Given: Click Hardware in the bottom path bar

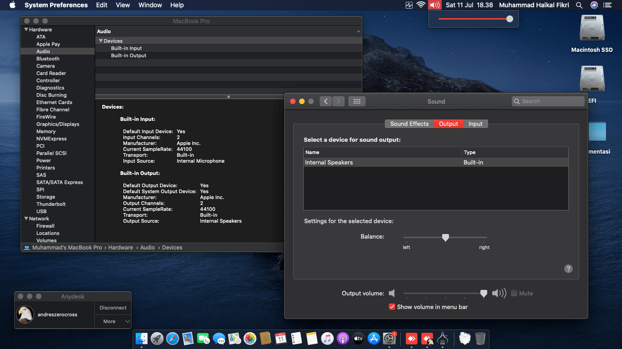Looking at the screenshot, I should 121,248.
